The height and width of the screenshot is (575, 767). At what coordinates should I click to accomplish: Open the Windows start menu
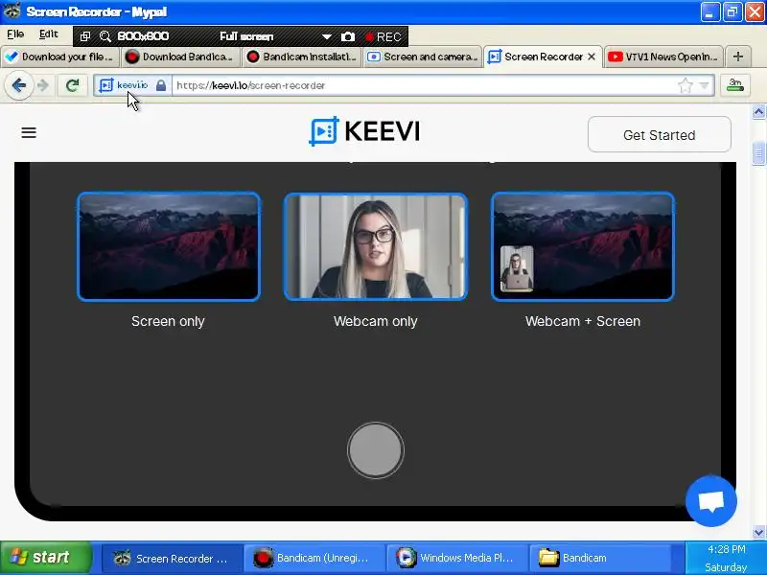coord(46,558)
